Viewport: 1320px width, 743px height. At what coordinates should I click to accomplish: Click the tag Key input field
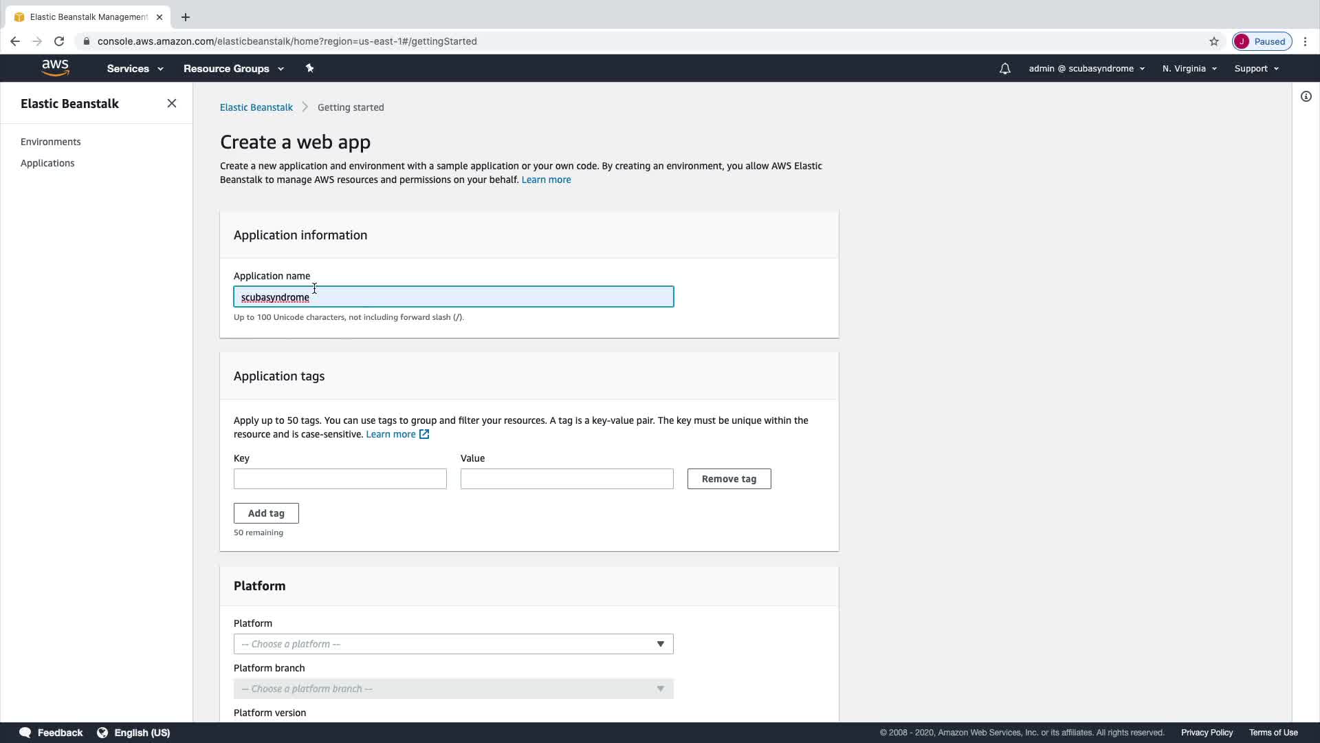[340, 479]
